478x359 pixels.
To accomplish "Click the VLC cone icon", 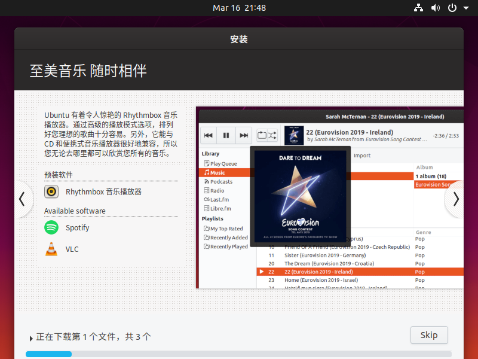I will click(x=51, y=249).
